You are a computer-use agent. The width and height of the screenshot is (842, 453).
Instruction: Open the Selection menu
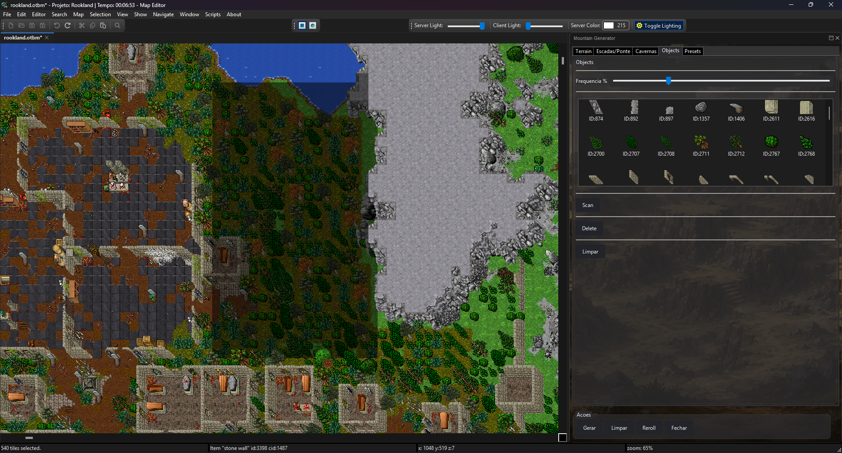tap(100, 14)
